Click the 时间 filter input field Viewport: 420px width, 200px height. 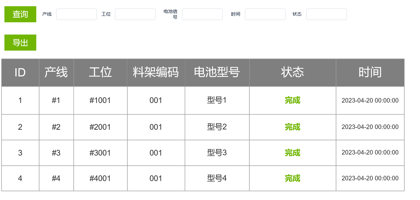pyautogui.click(x=265, y=14)
